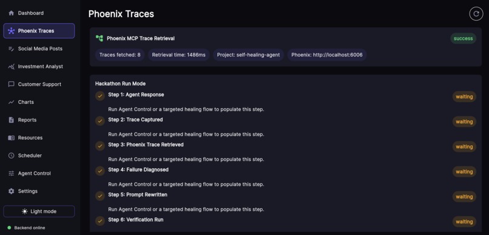
Task: Click the Scheduler clock icon
Action: pos(12,155)
